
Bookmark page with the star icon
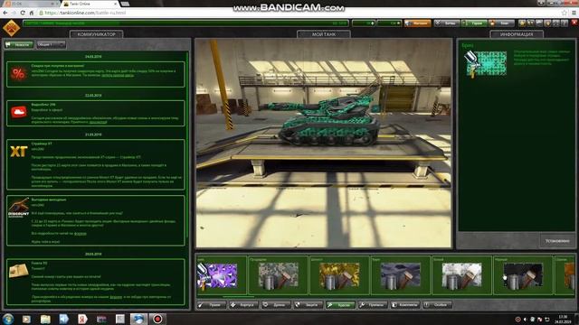565,13
